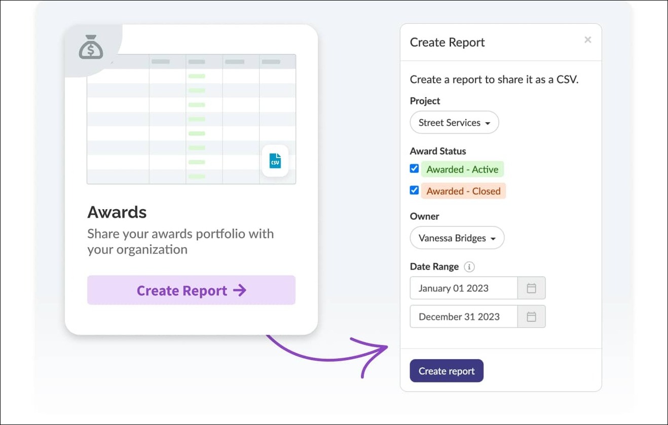Open the Street Services project dropdown
This screenshot has width=668, height=425.
pos(454,122)
